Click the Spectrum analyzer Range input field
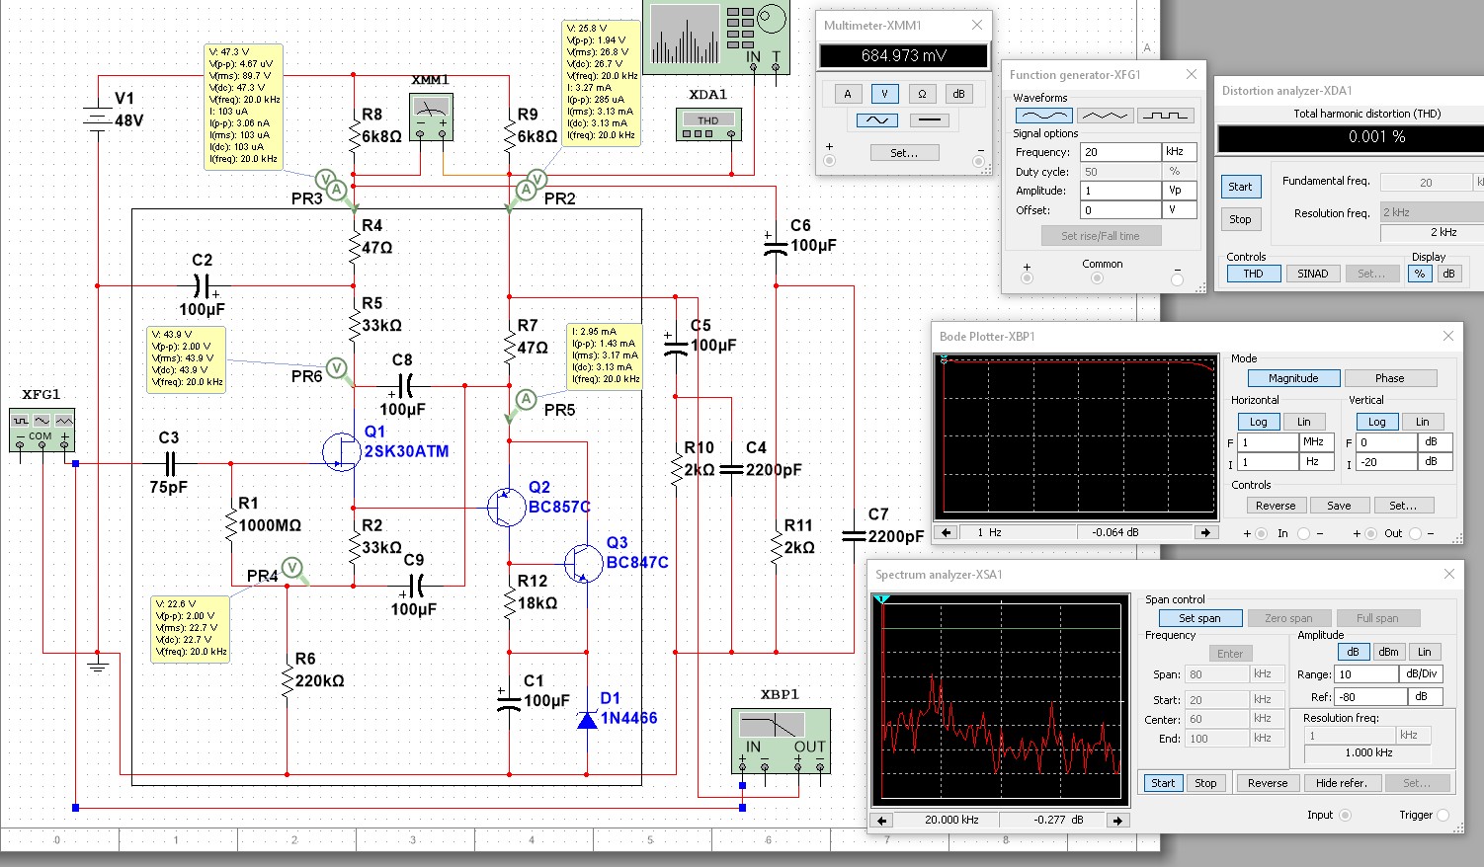Screen dimensions: 1484x867 1365,674
